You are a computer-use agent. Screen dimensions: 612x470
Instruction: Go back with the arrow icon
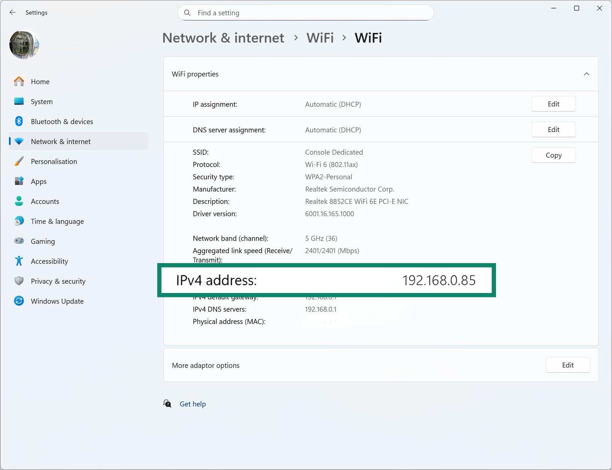pyautogui.click(x=13, y=13)
